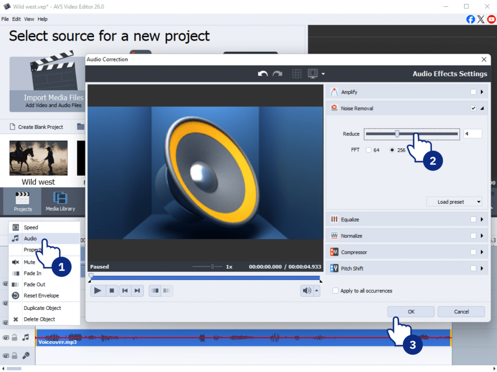The height and width of the screenshot is (372, 497).
Task: Enable the Pitch Shift checkbox
Action: (473, 268)
